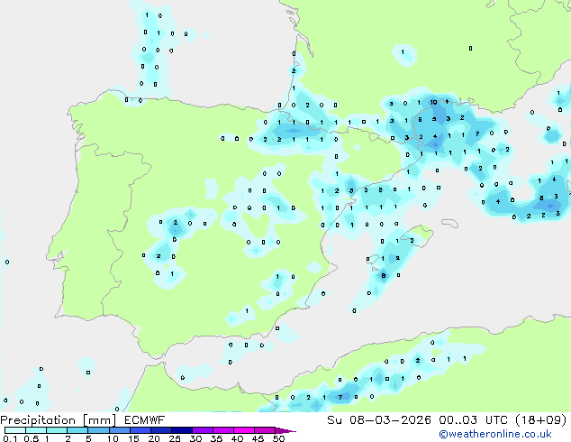The width and height of the screenshot is (571, 442).
Task: Click the above-50 arrow tip of legend
Action: coord(285,430)
